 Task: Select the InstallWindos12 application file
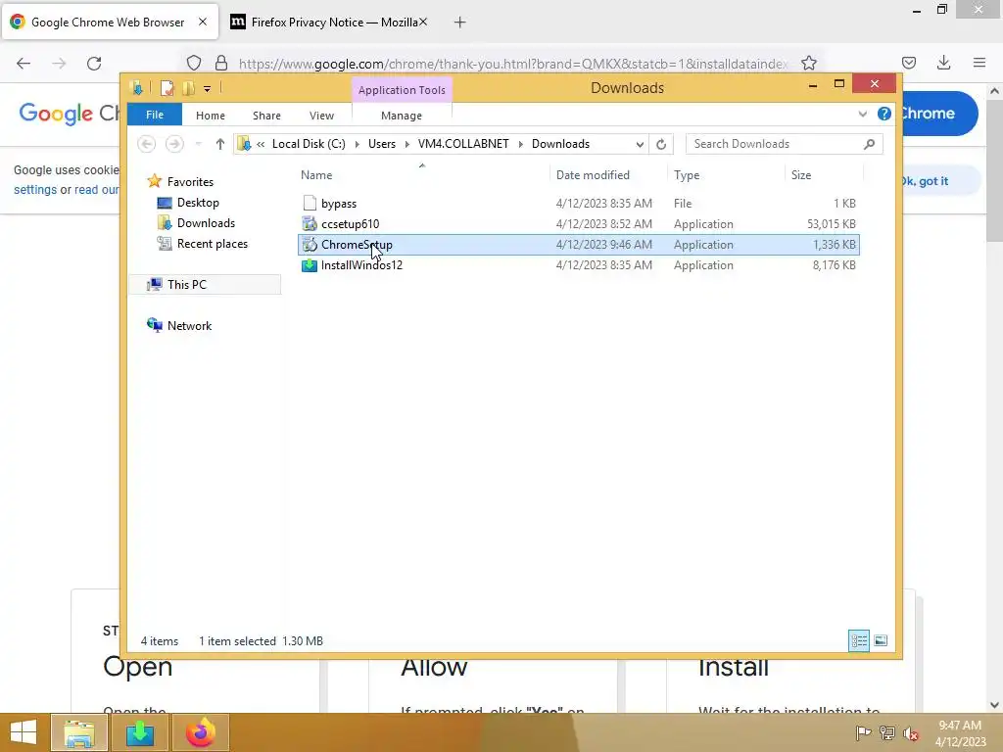(x=579, y=264)
